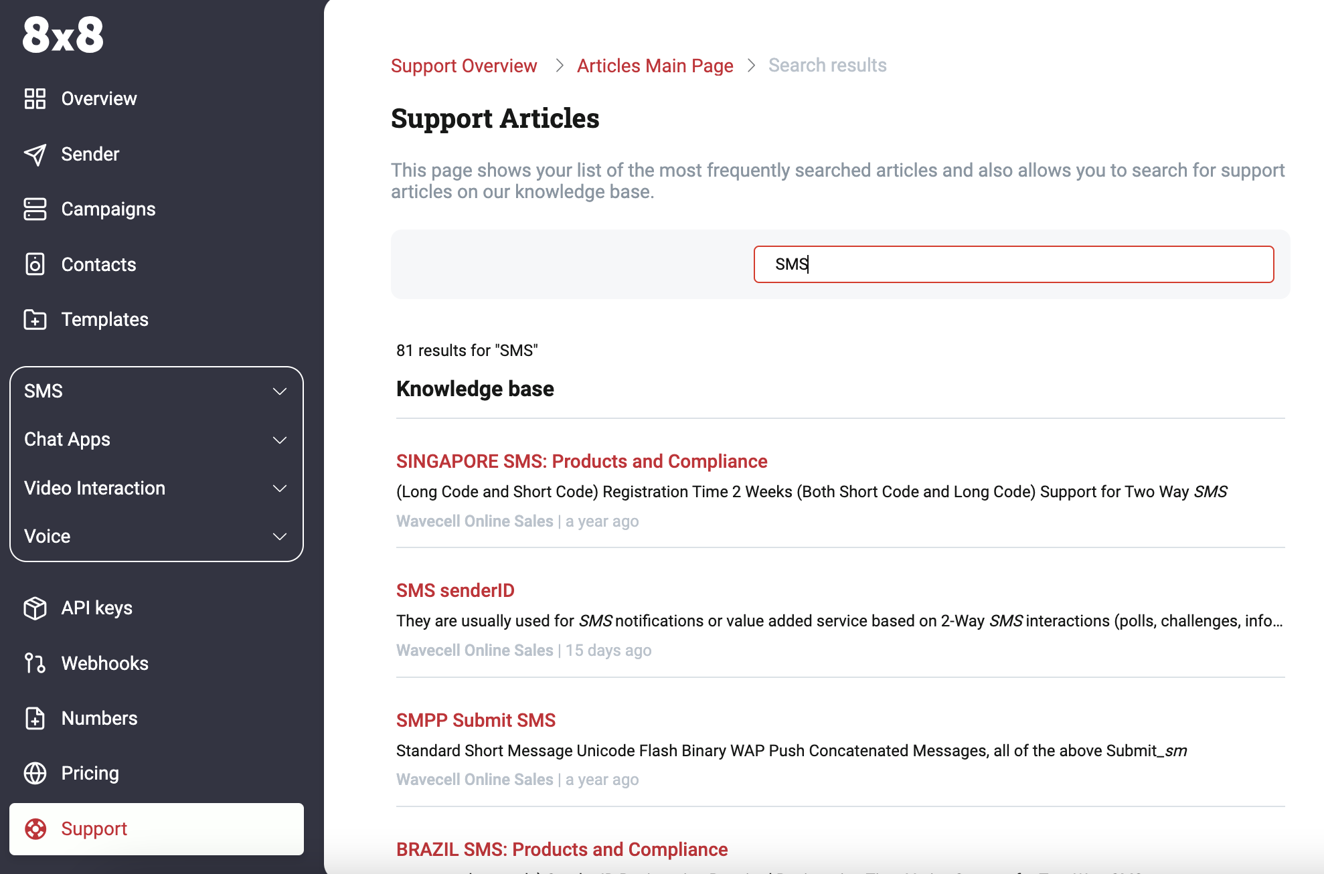Open SINGAPORE SMS Products article
1324x874 pixels.
point(582,460)
